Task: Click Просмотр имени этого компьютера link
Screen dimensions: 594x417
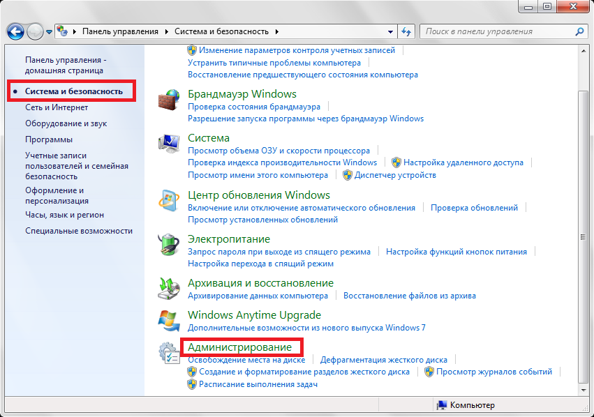Action: (x=258, y=175)
